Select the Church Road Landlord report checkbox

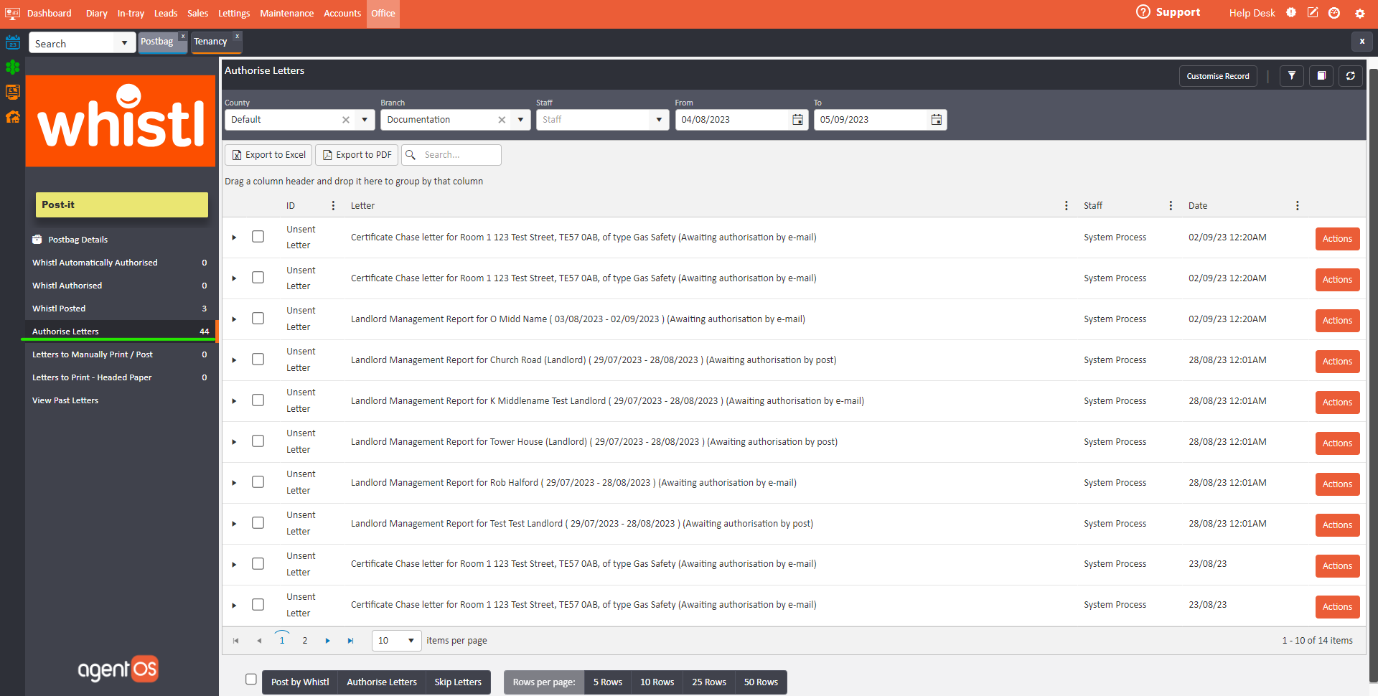tap(258, 359)
